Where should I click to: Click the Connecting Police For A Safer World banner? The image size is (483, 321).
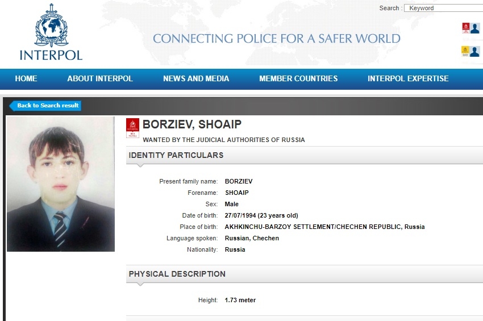(x=277, y=39)
